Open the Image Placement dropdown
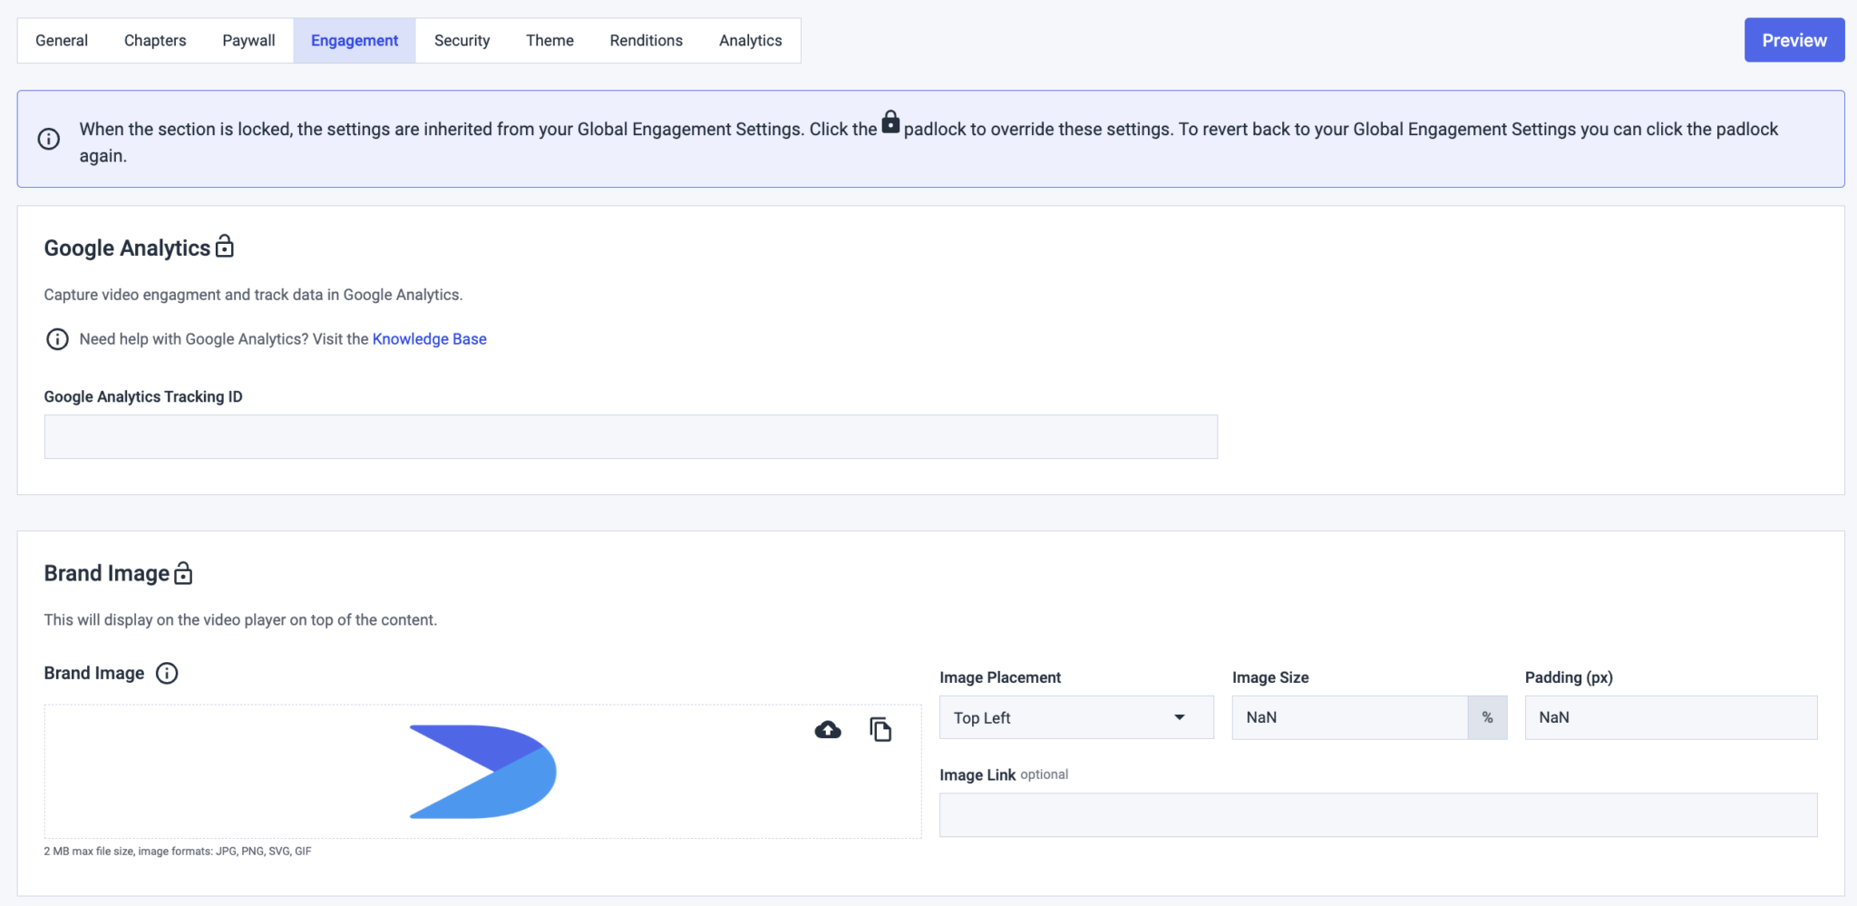 tap(1076, 717)
